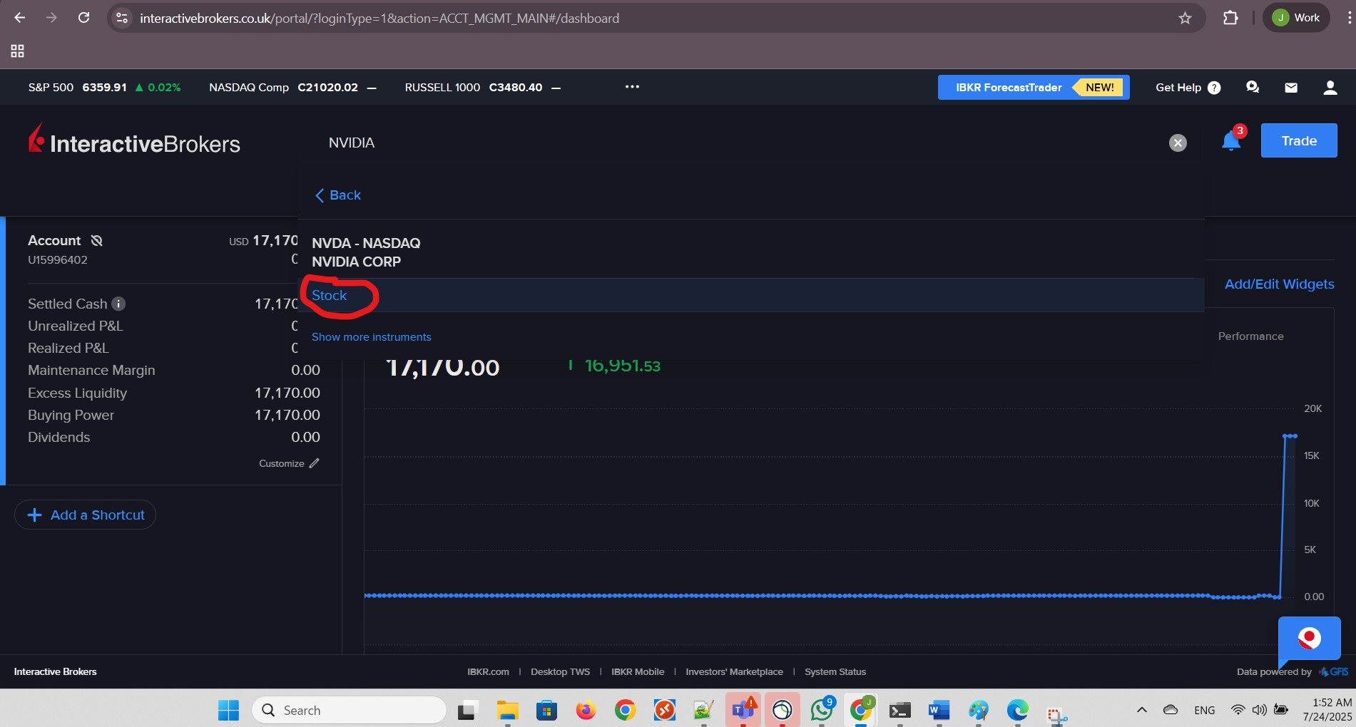Viewport: 1356px width, 727px height.
Task: Open Investors' Marketplace footer link
Action: coord(734,671)
